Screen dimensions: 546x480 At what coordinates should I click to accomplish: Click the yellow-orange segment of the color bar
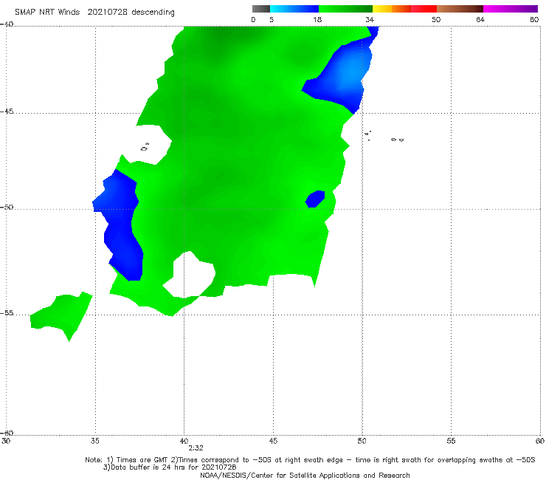pyautogui.click(x=391, y=9)
